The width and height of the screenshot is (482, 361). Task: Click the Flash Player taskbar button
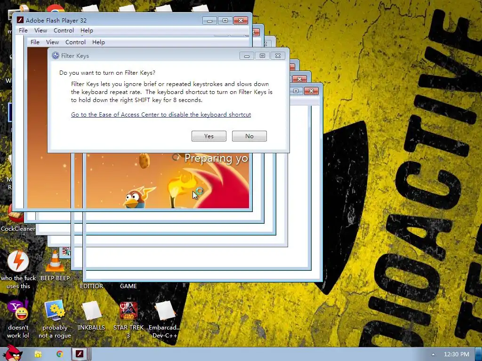coord(80,354)
